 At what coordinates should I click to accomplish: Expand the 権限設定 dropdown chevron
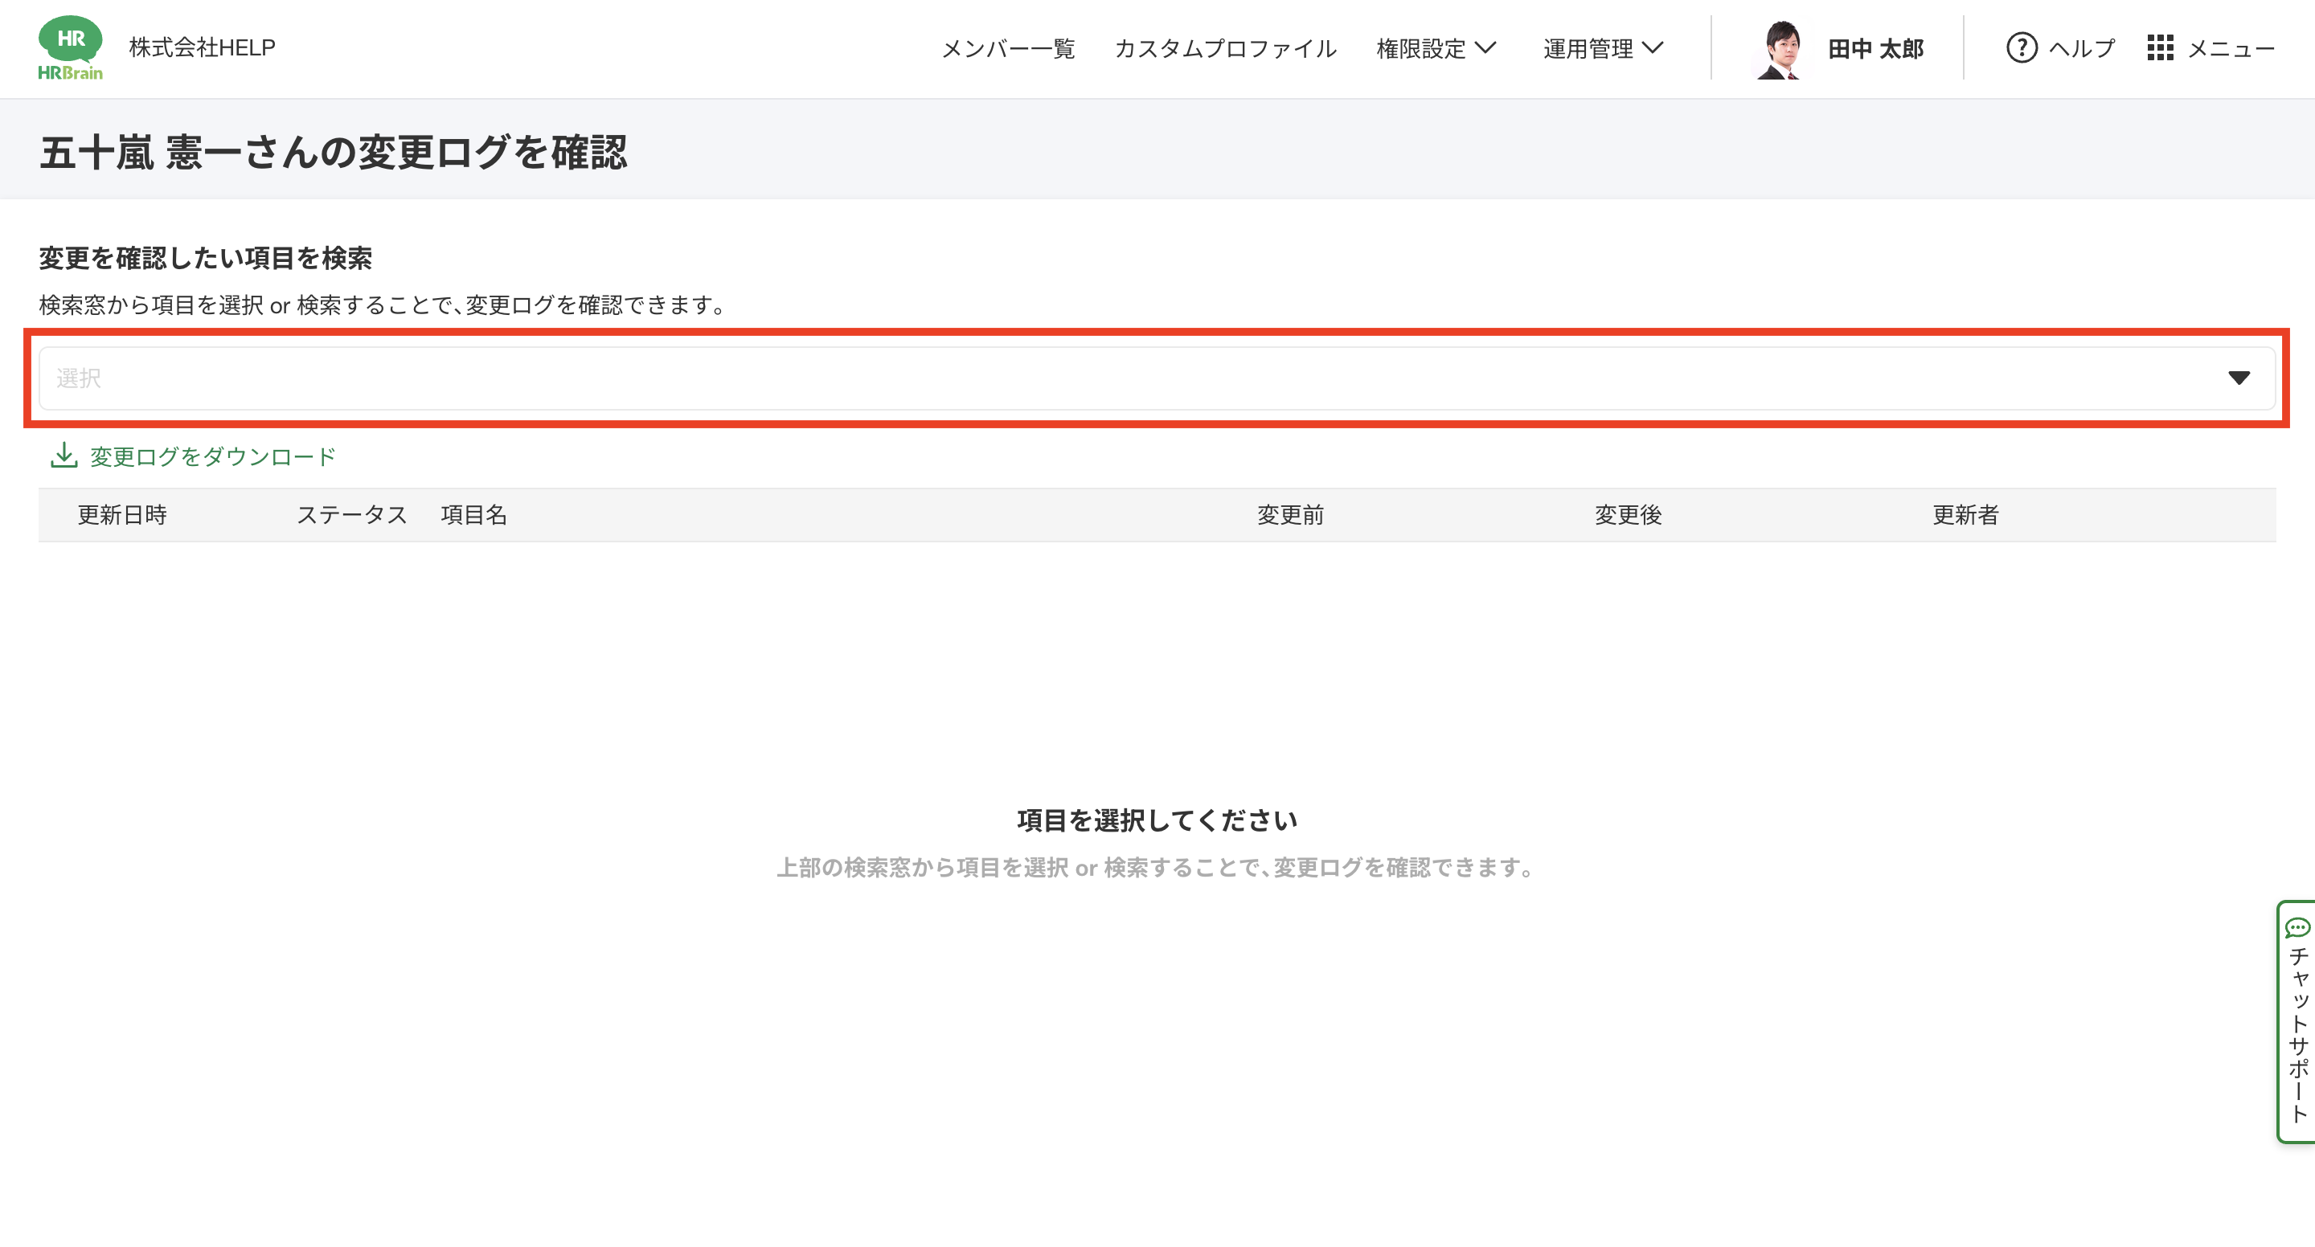click(x=1485, y=47)
